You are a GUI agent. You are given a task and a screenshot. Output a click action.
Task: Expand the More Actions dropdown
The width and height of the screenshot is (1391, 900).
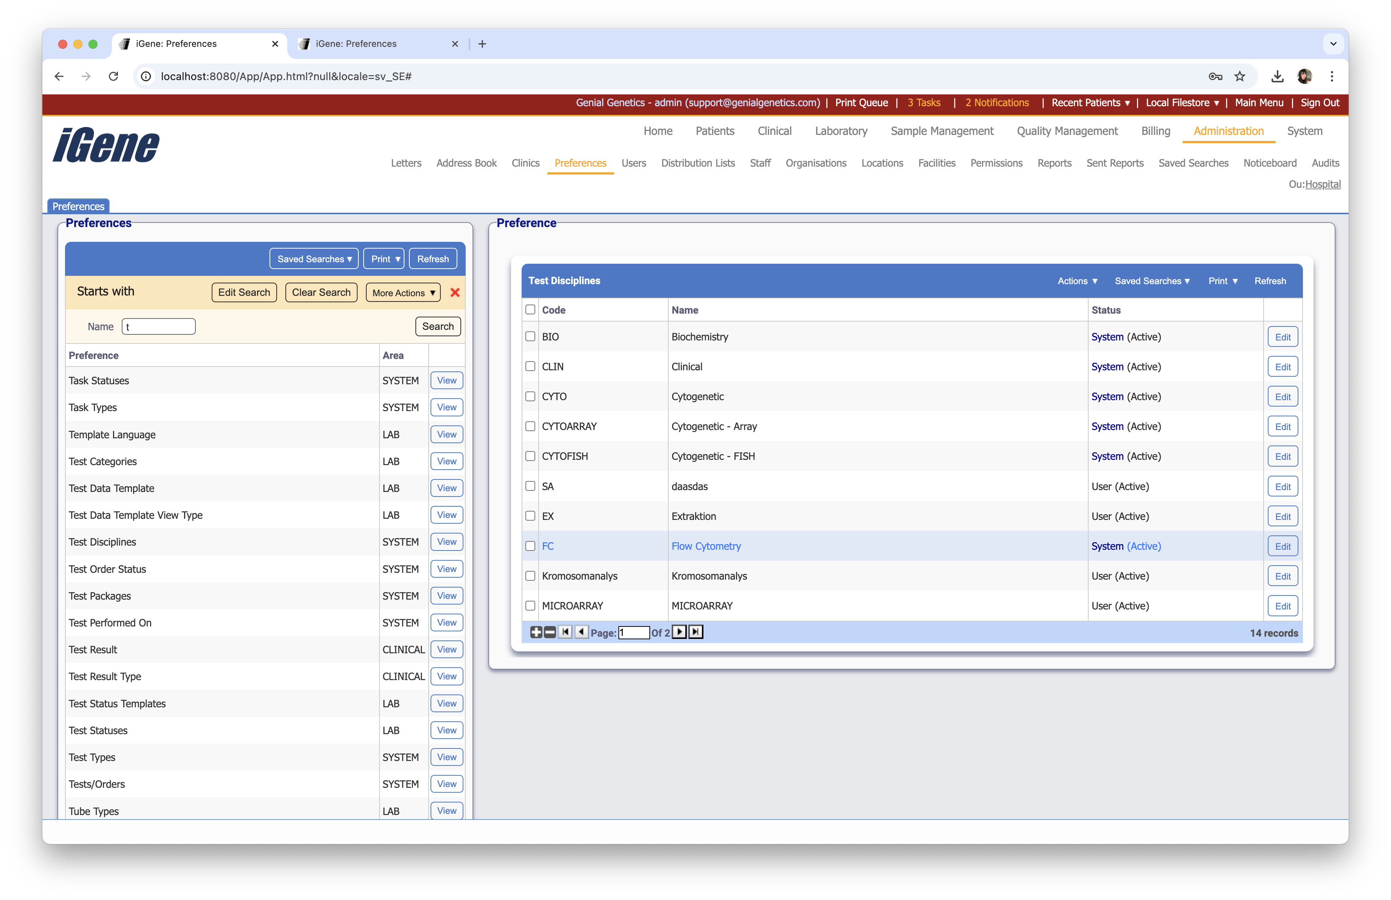[403, 292]
